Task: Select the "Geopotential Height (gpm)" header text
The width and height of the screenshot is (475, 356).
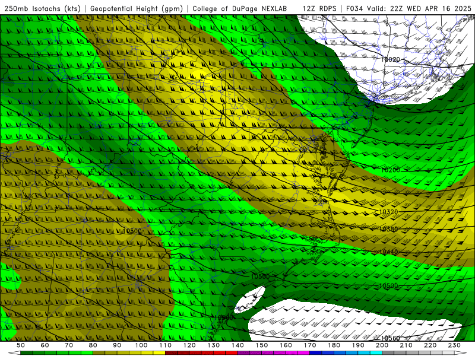Action: 137,9
